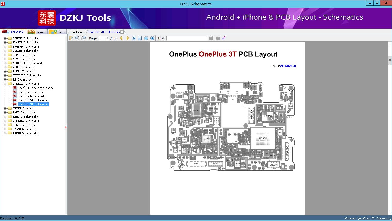Go to the next page with right arrow

(128, 38)
